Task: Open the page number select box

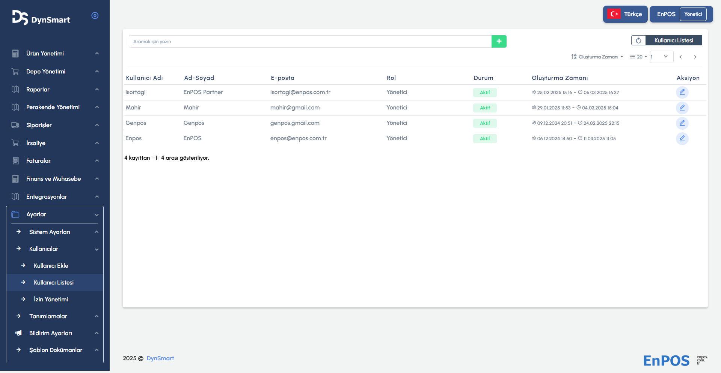Action: pos(661,57)
